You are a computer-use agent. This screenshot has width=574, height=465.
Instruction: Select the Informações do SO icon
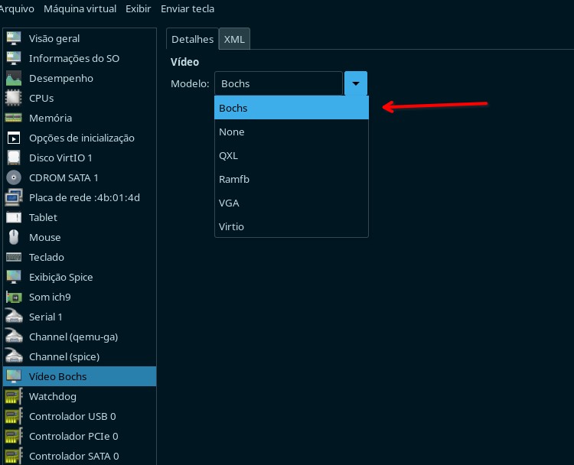click(x=14, y=58)
